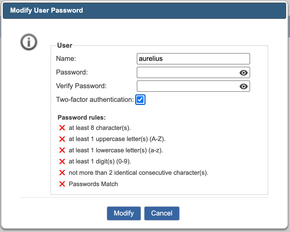Viewport: 290px width, 232px height.
Task: Click the red X beside identical consecutive characters rule
Action: click(62, 173)
